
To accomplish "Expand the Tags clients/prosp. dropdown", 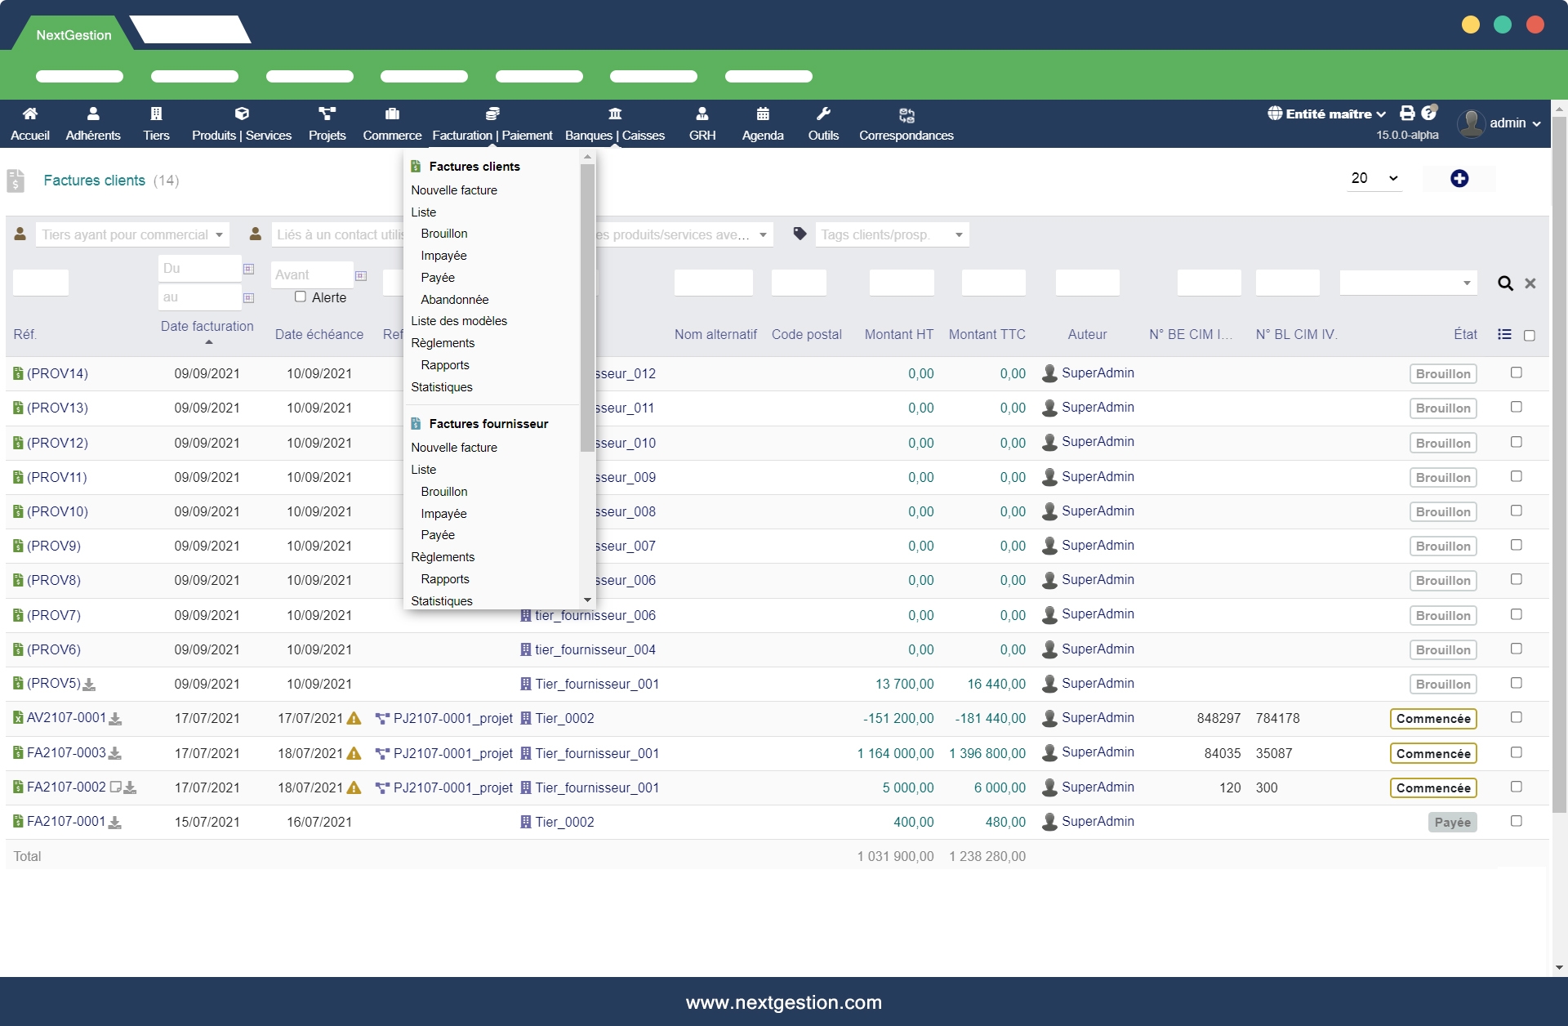I will point(959,235).
